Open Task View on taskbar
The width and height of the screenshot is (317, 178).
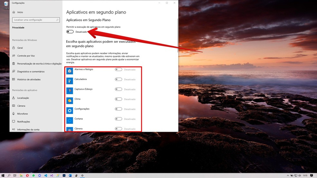15,175
